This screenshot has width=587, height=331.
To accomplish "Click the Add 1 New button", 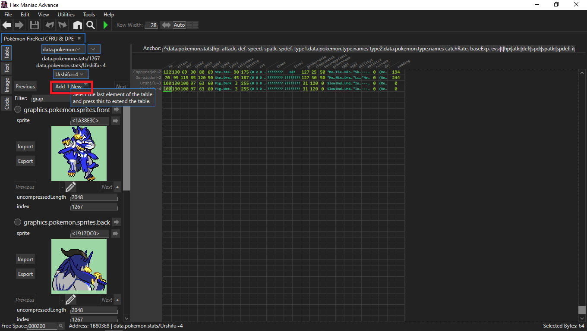I will coord(68,87).
